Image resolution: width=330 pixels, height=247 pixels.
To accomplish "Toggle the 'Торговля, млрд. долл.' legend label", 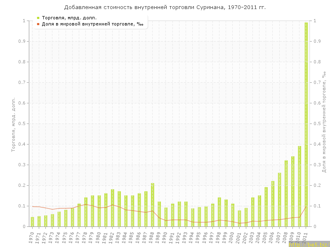I will pos(69,18).
